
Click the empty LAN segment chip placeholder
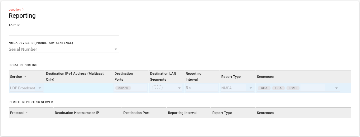tap(157, 88)
